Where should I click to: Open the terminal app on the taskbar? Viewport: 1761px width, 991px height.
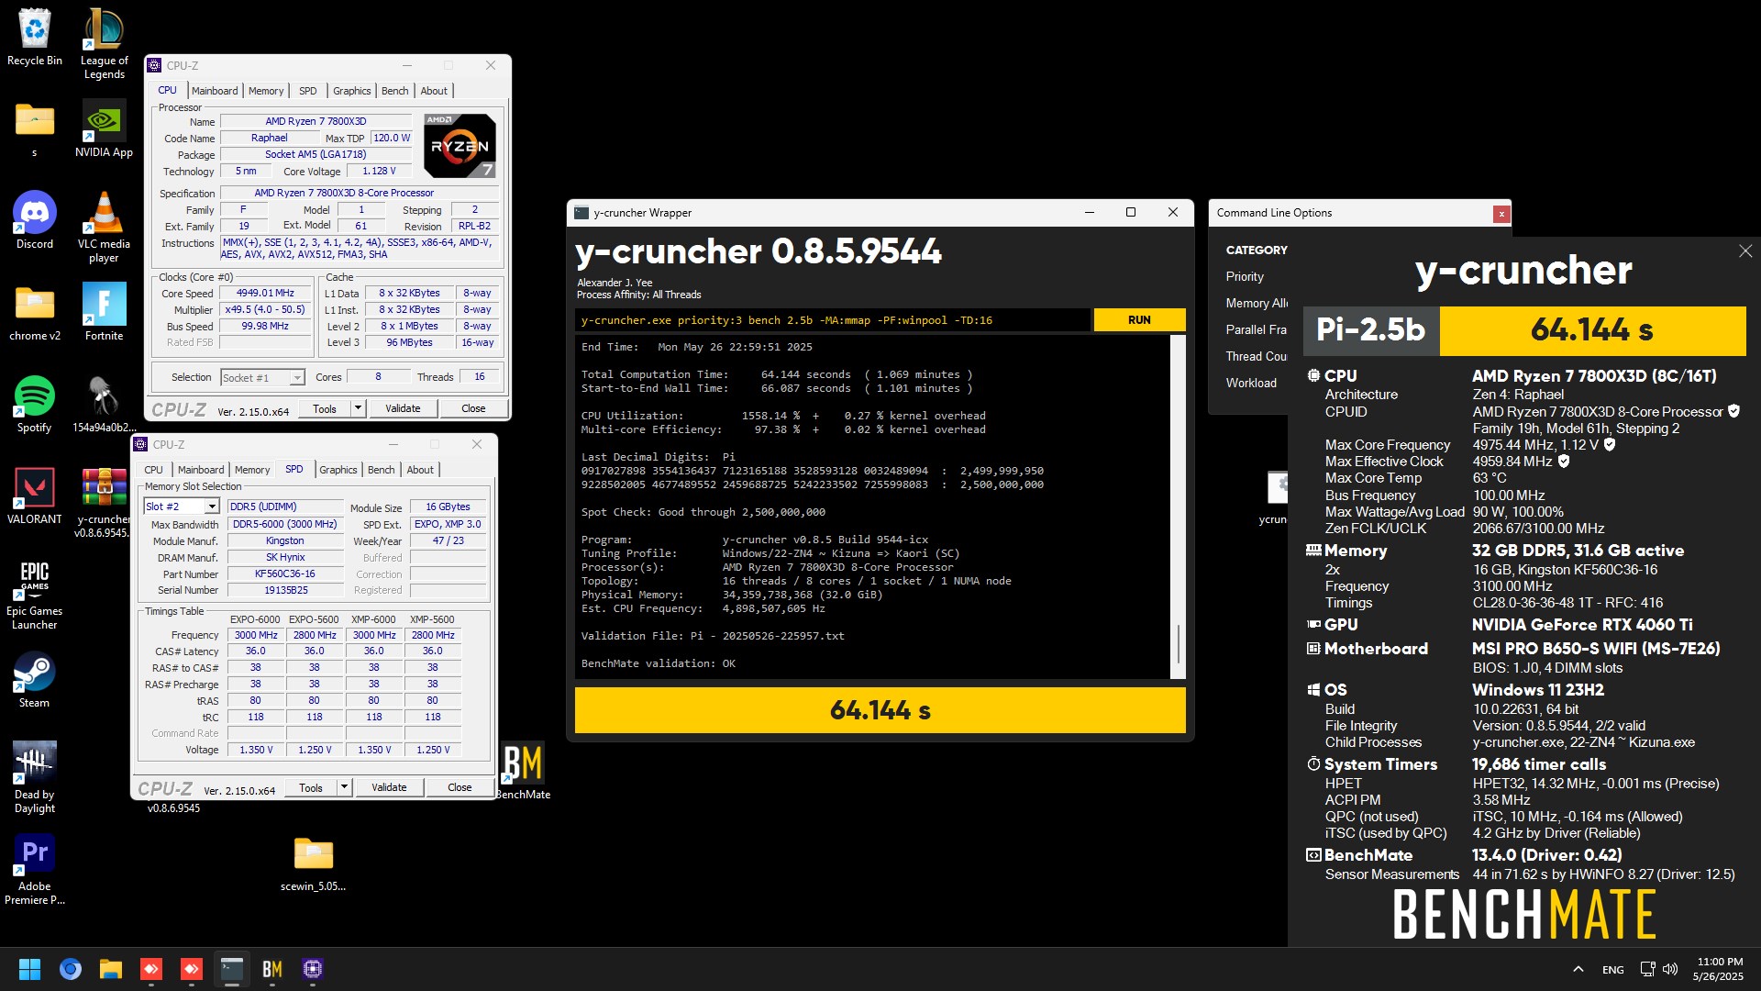point(232,969)
